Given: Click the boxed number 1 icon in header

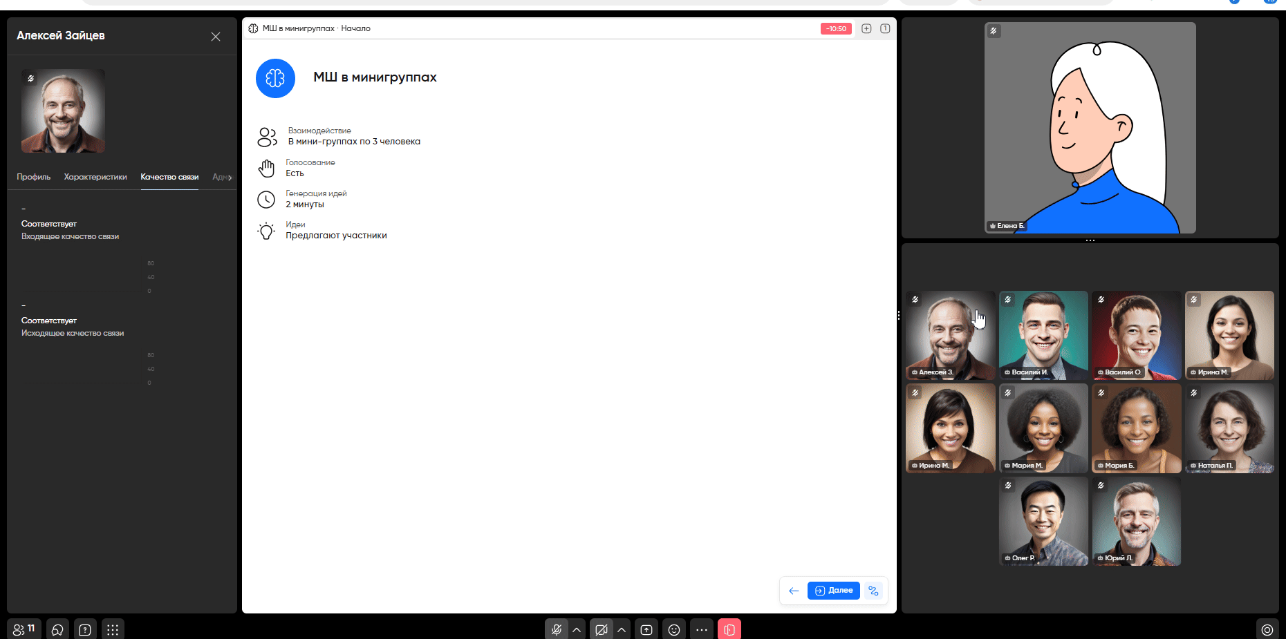Looking at the screenshot, I should [x=885, y=28].
